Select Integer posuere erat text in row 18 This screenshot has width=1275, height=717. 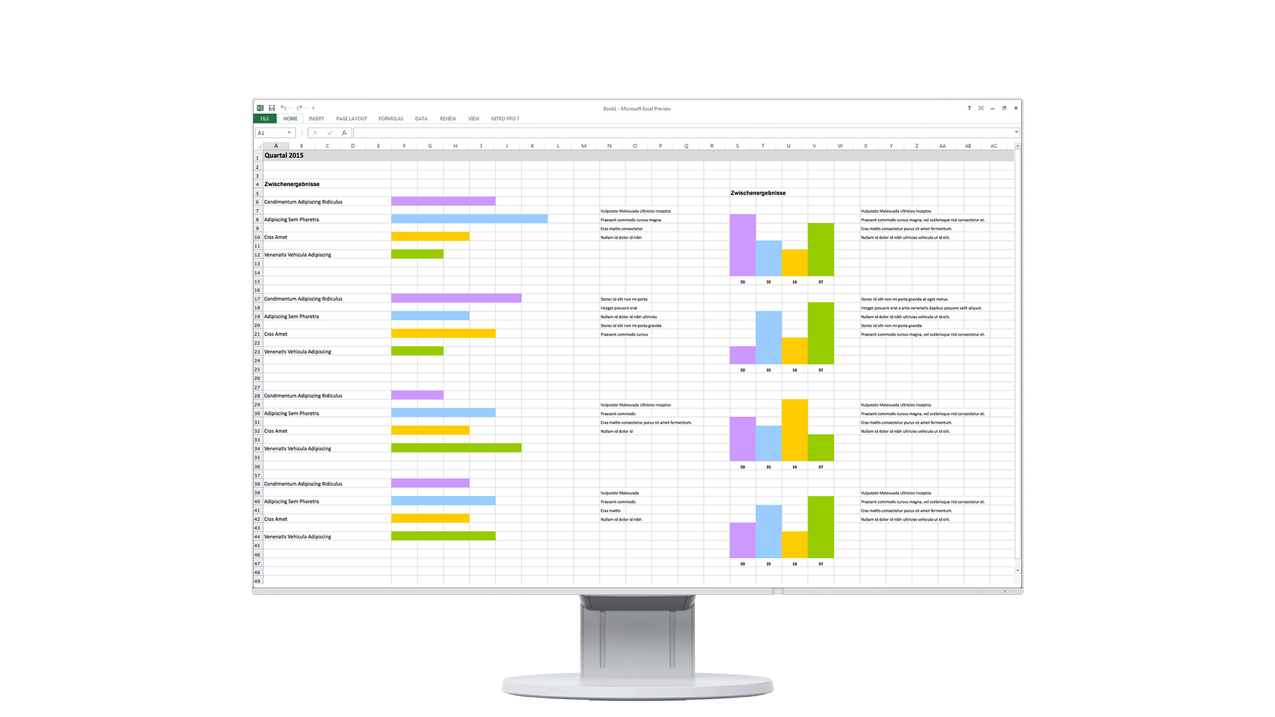pos(619,308)
